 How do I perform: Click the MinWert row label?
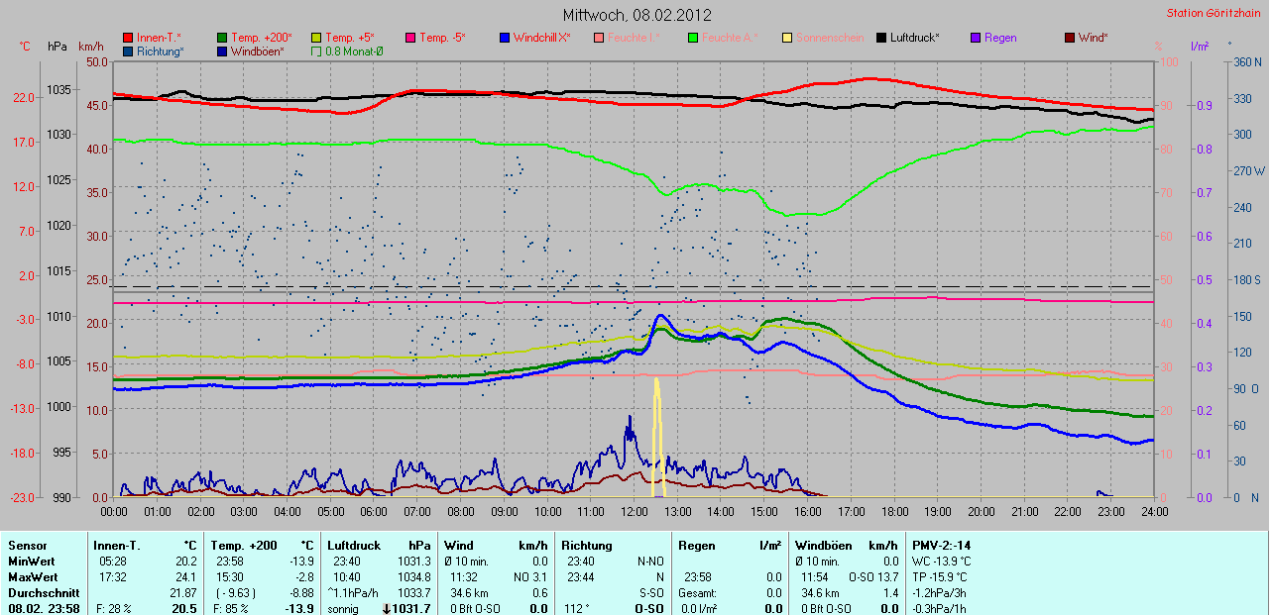pyautogui.click(x=32, y=562)
